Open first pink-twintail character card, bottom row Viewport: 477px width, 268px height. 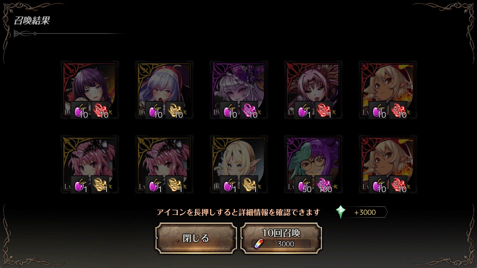[90, 165]
